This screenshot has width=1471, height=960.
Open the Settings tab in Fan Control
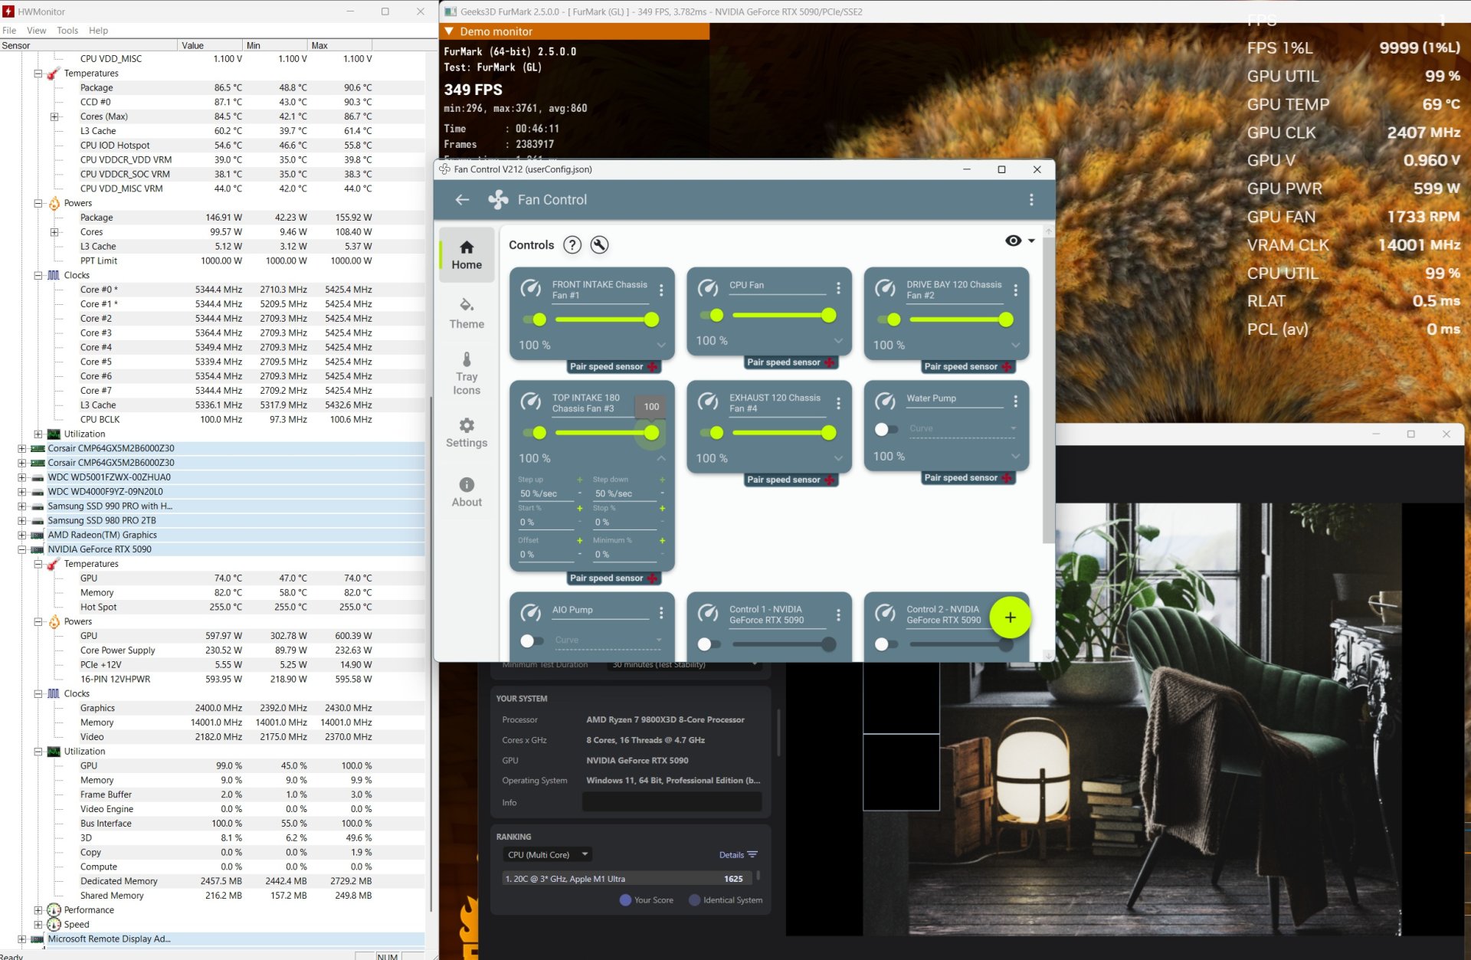point(467,433)
